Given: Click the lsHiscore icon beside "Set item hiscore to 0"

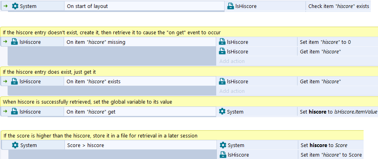Looking at the screenshot, I should [x=222, y=42].
